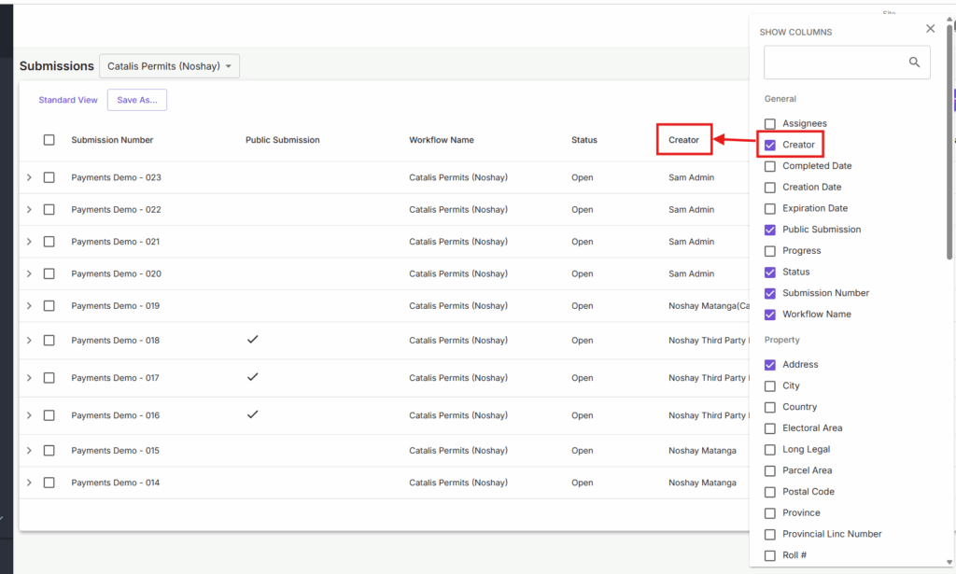This screenshot has height=574, width=956.
Task: Check the Completed Date column option
Action: tap(770, 166)
